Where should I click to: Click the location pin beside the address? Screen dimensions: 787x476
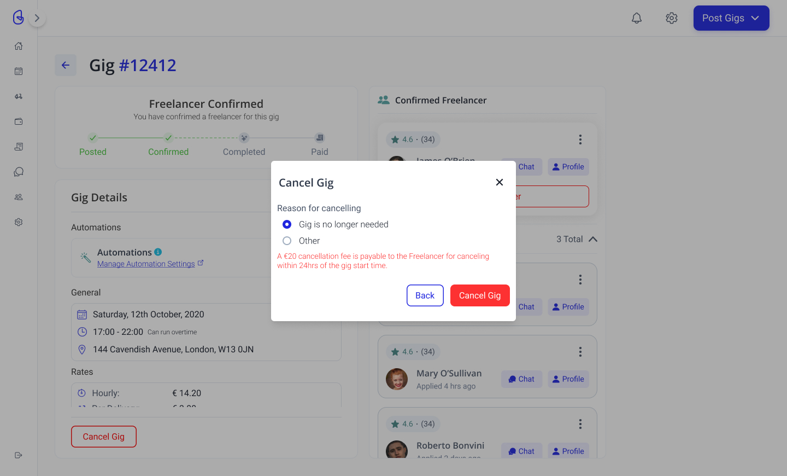tap(82, 350)
